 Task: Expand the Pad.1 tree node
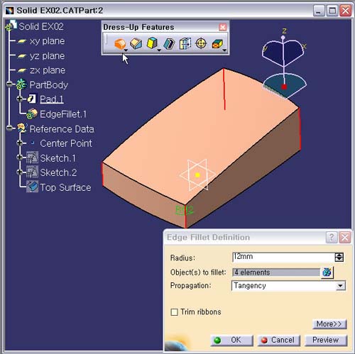coord(20,99)
